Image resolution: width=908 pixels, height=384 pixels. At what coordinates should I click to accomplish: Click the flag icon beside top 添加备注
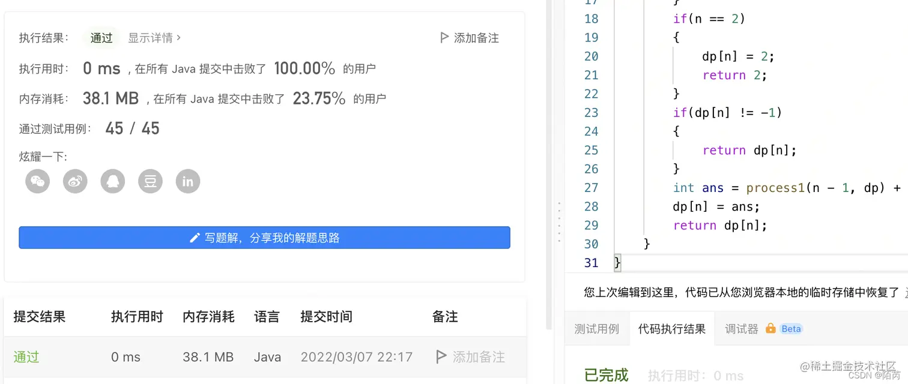[444, 37]
